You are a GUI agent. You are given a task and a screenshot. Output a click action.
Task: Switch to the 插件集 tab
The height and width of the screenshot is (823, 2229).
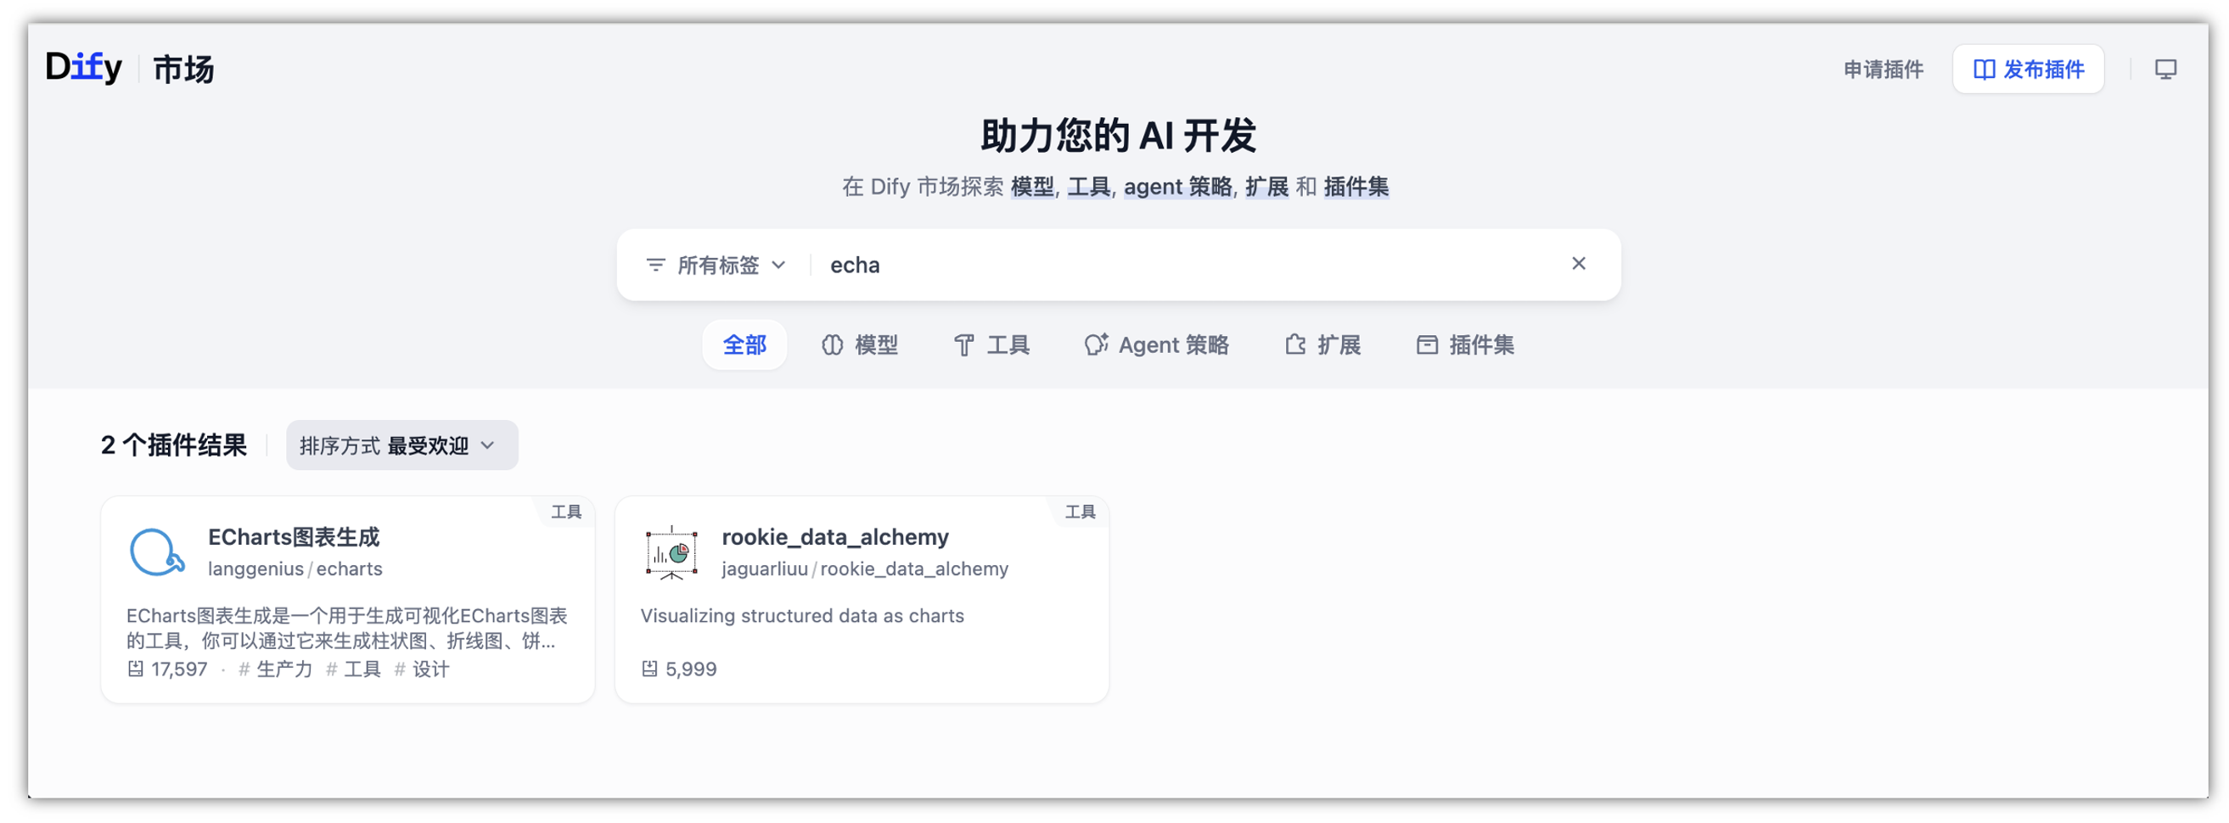pyautogui.click(x=1465, y=345)
